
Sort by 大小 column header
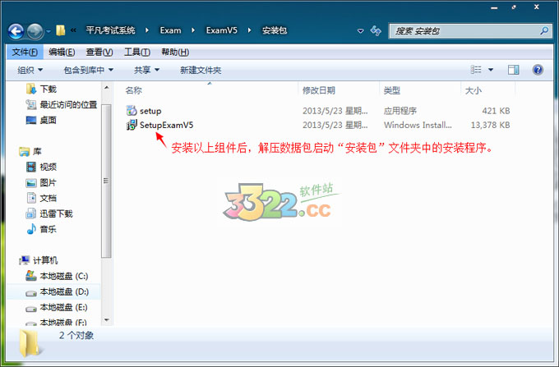click(474, 90)
